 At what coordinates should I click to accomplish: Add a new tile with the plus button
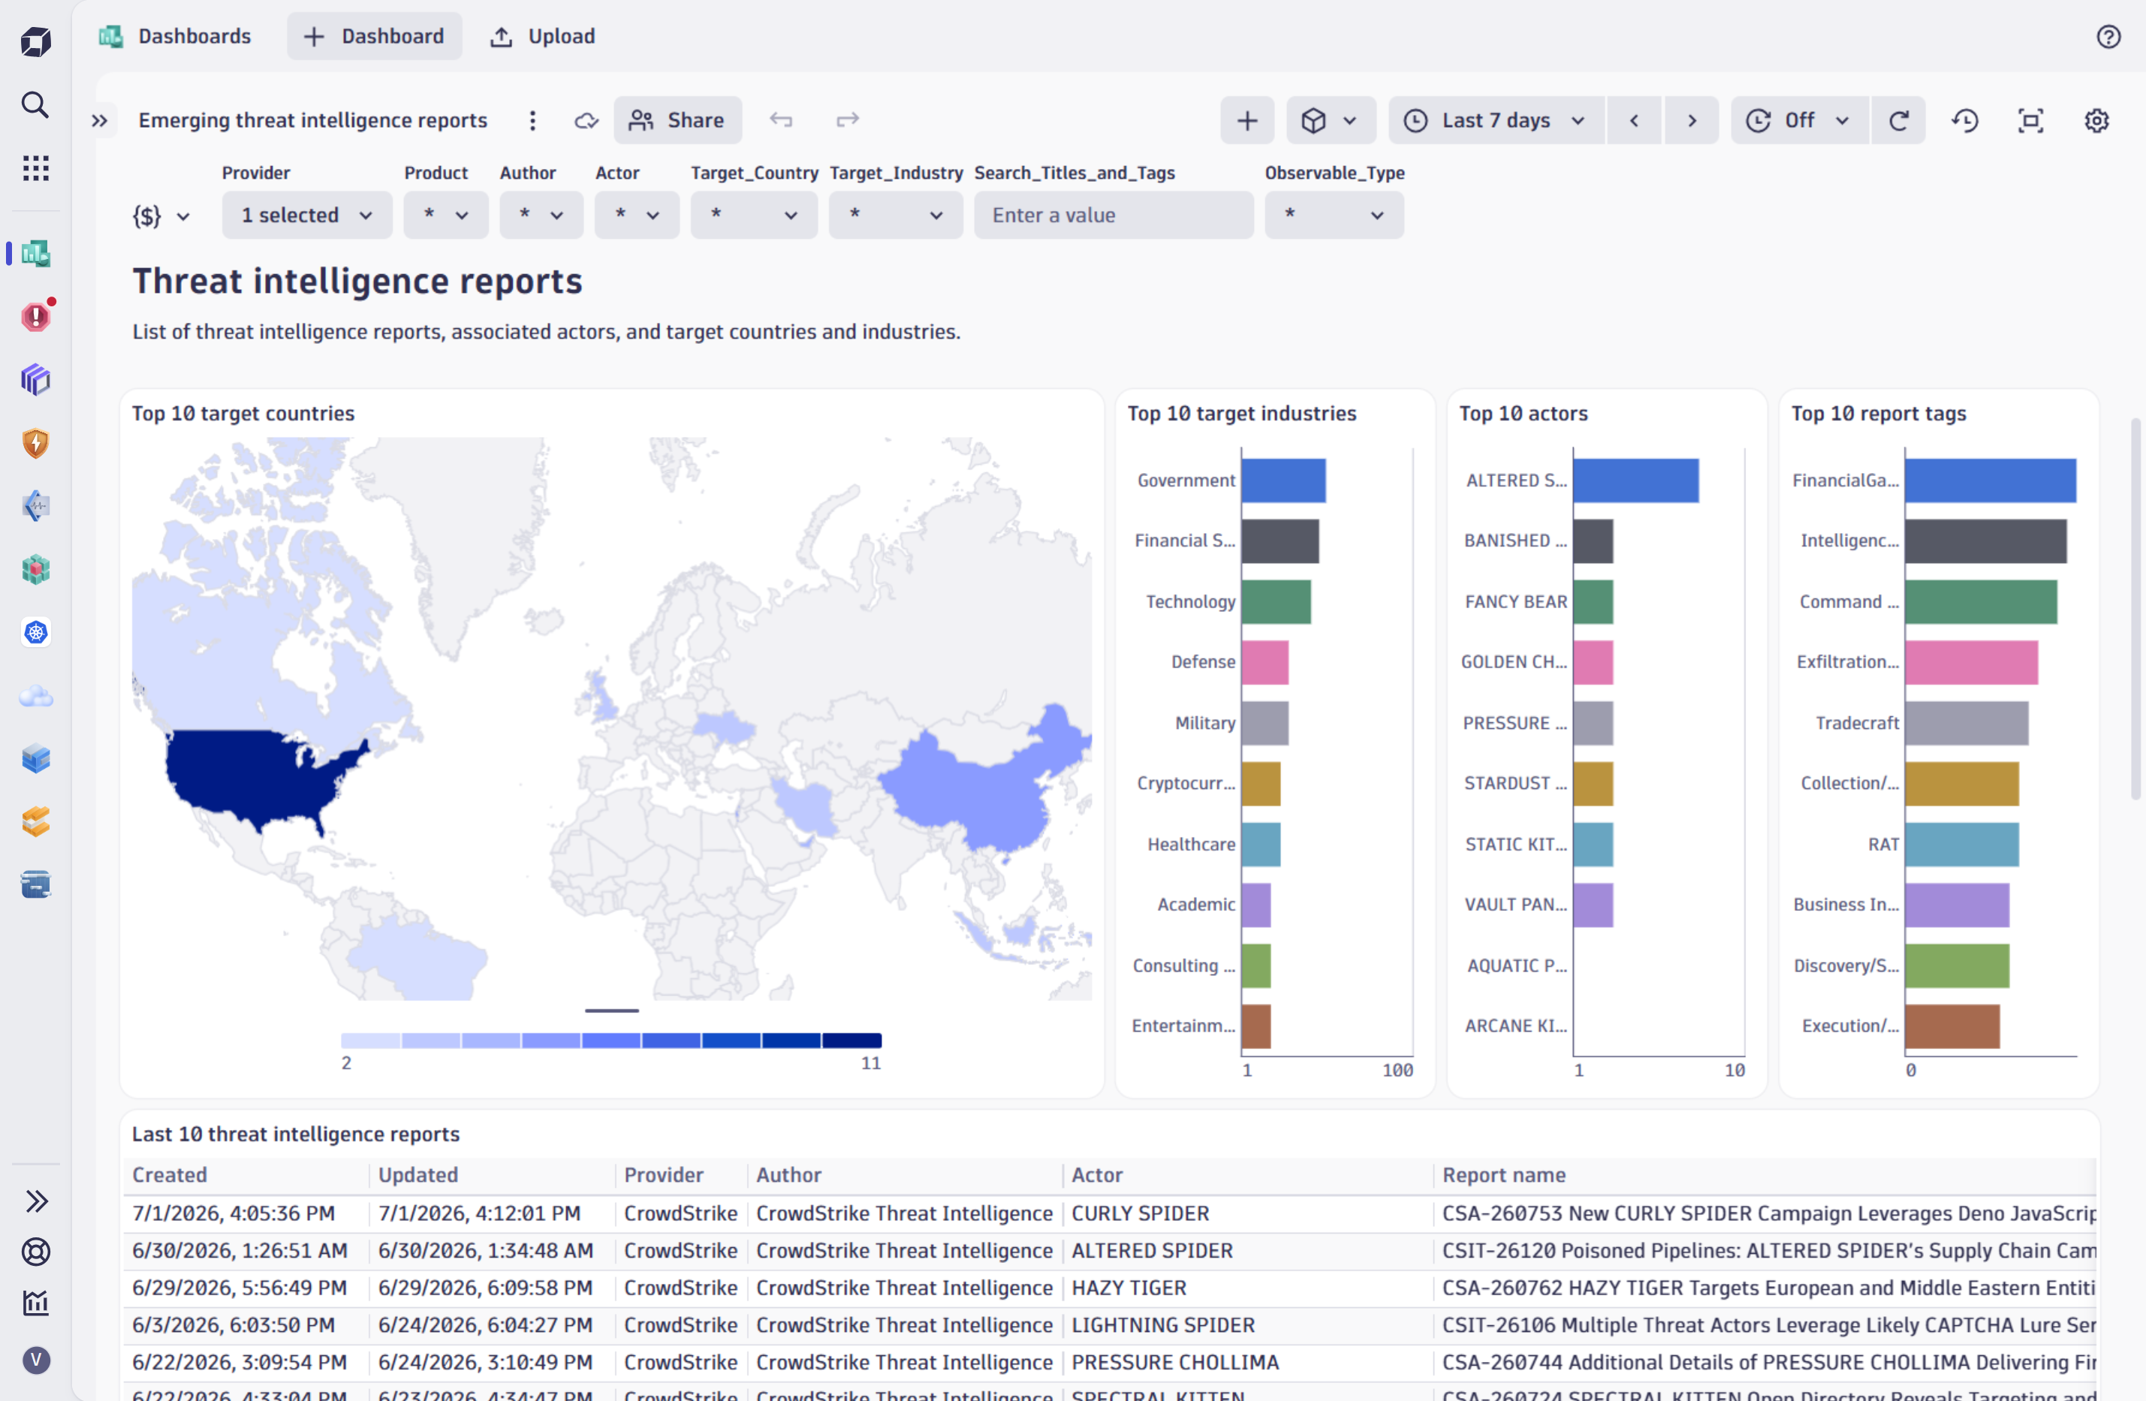click(x=1247, y=120)
